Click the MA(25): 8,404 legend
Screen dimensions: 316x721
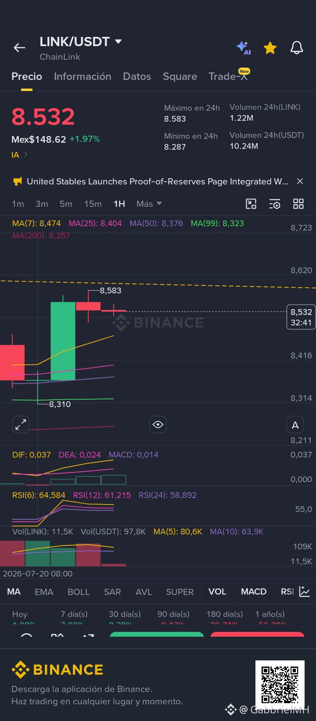coord(95,224)
